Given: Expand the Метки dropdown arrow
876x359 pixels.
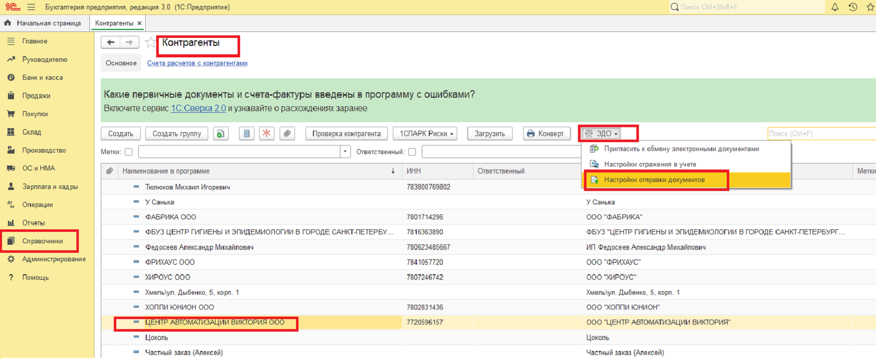Looking at the screenshot, I should [x=345, y=152].
